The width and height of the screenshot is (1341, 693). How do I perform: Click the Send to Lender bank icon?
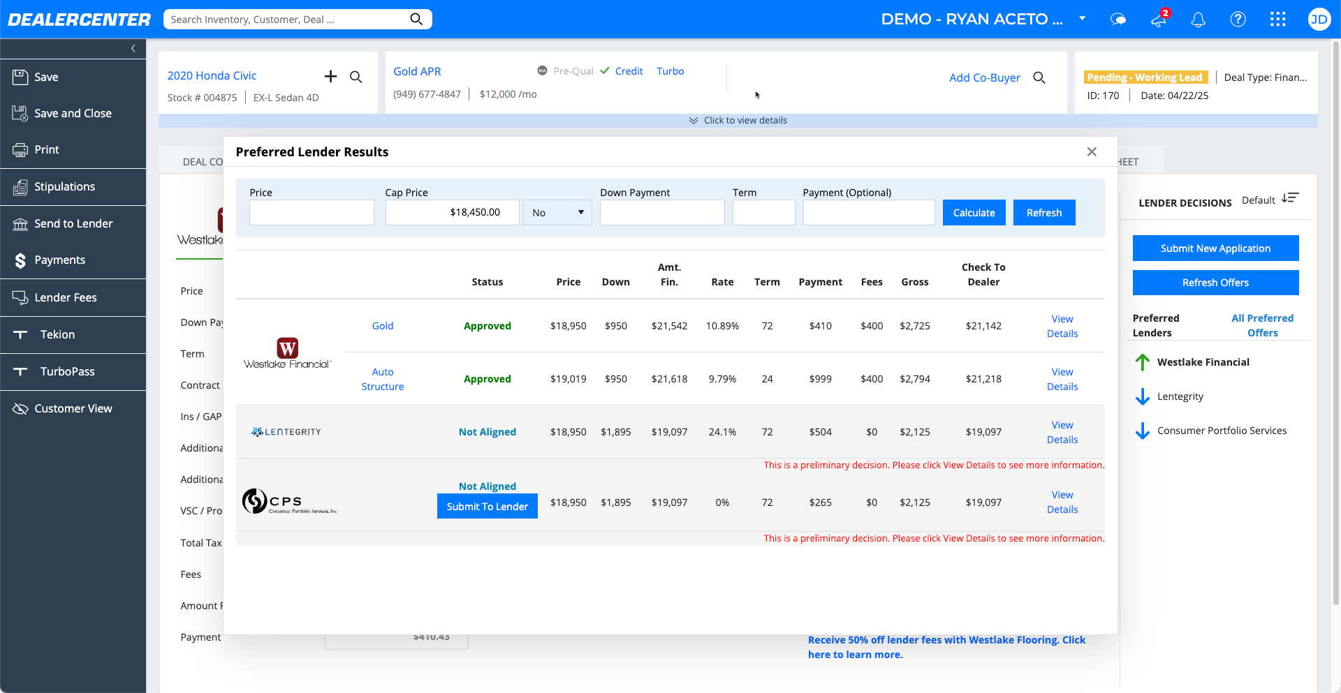[20, 223]
